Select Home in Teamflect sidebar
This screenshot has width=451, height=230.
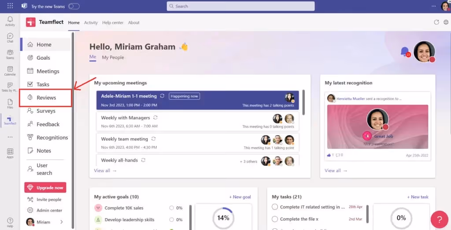(46, 44)
